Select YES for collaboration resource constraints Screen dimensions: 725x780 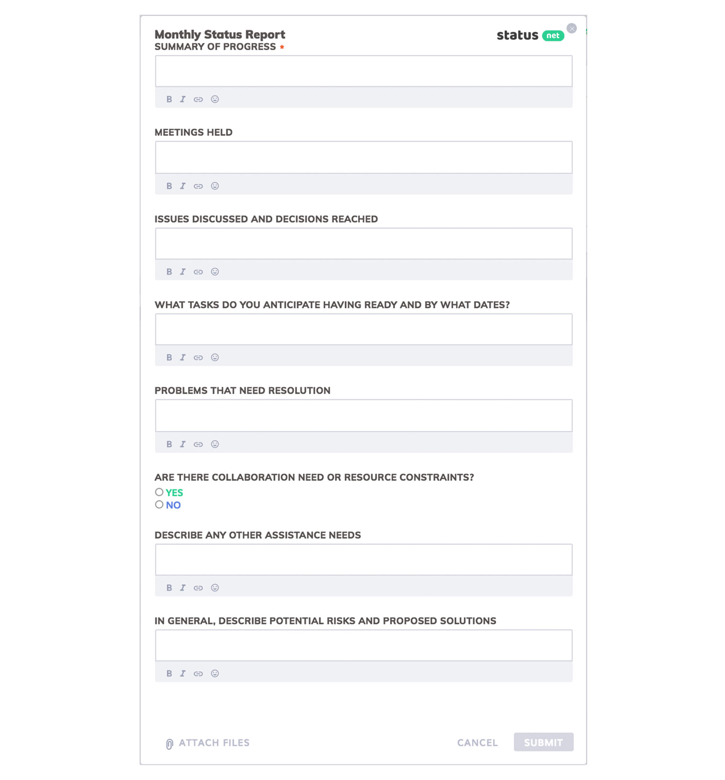160,492
